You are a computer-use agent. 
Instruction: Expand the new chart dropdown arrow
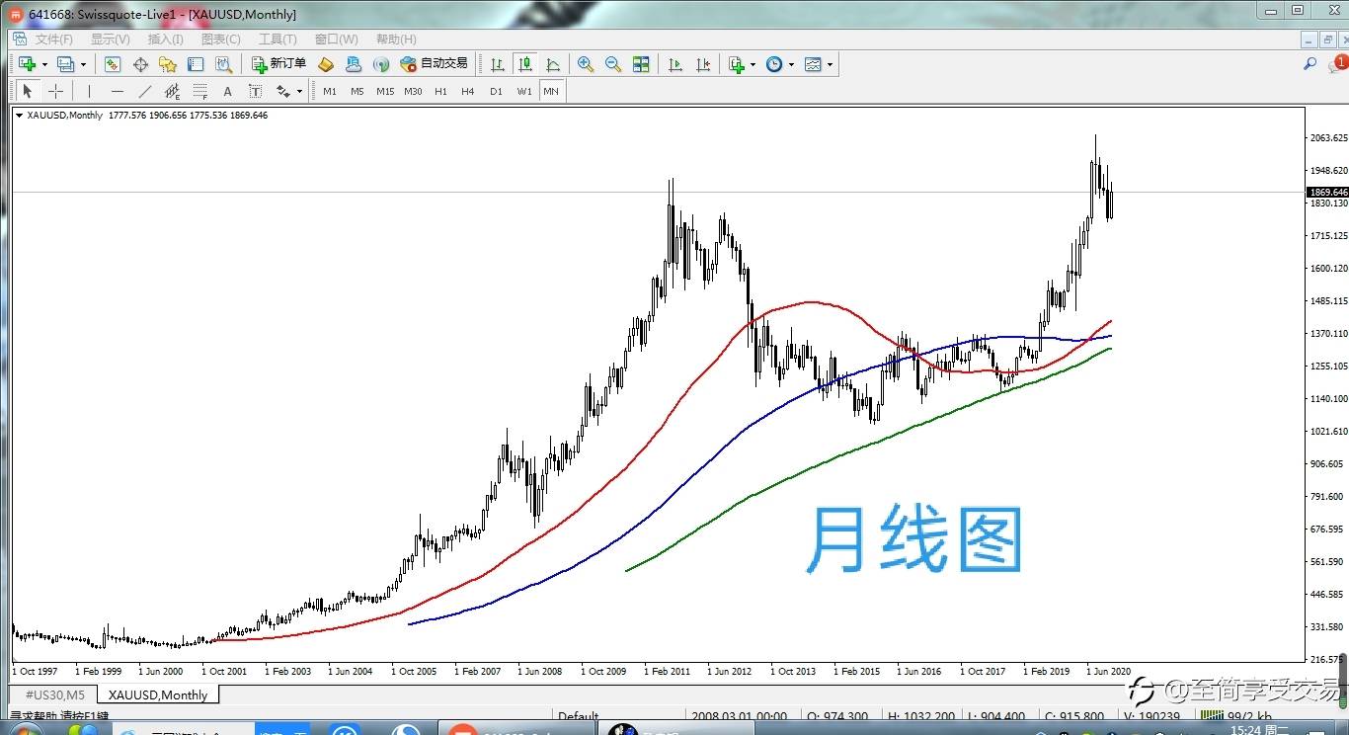pyautogui.click(x=44, y=65)
